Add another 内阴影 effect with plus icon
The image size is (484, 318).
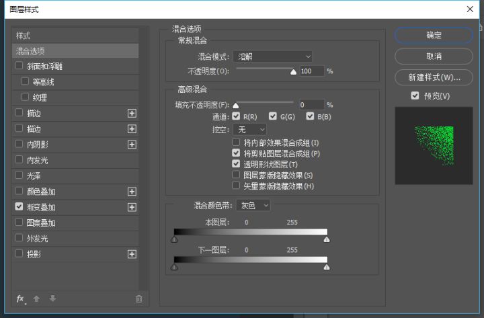(x=132, y=145)
